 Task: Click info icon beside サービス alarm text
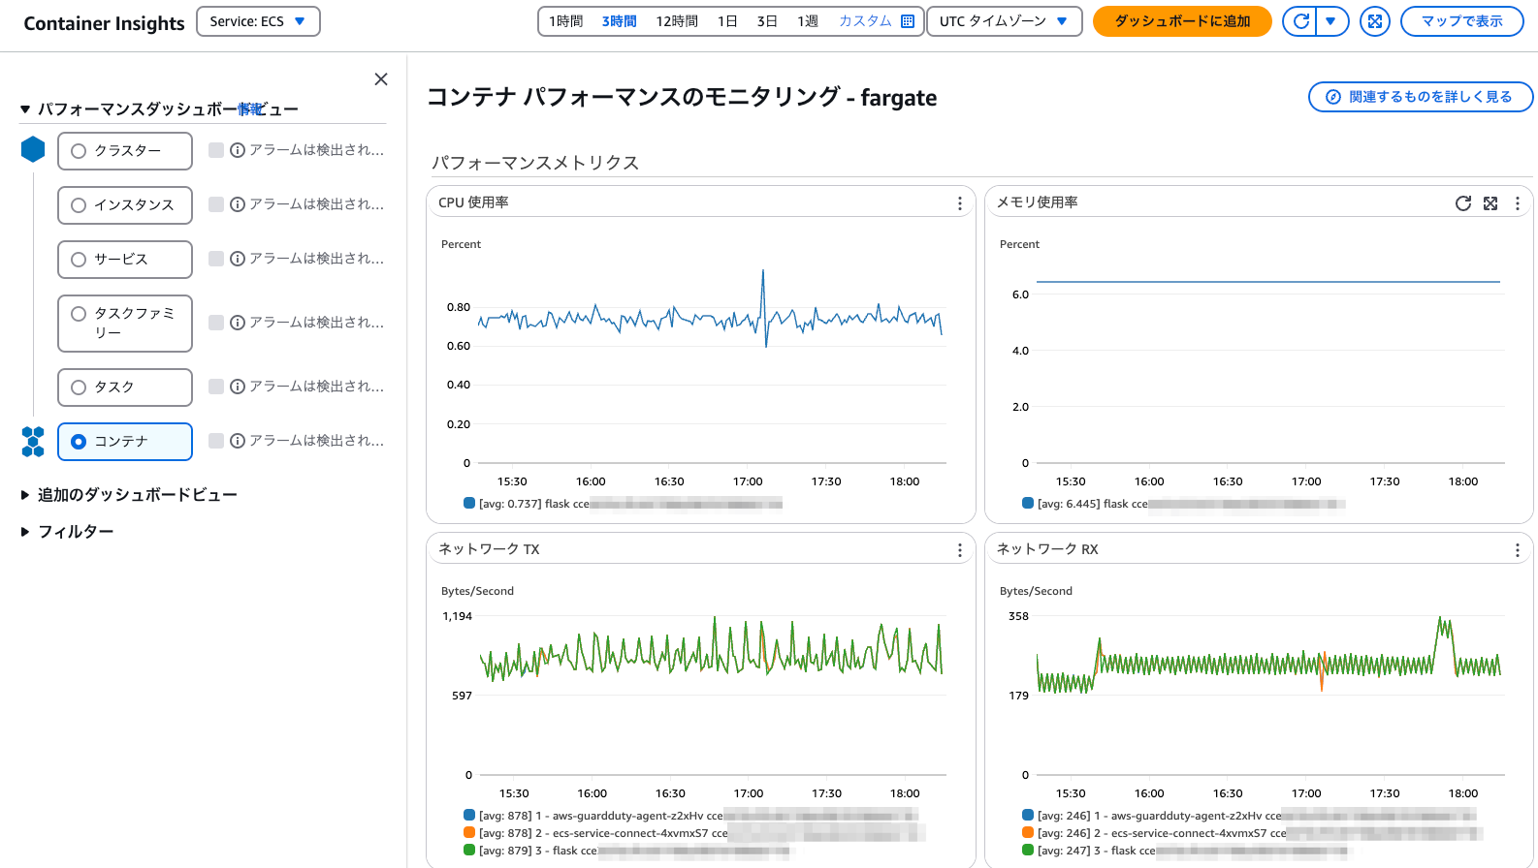(x=238, y=259)
